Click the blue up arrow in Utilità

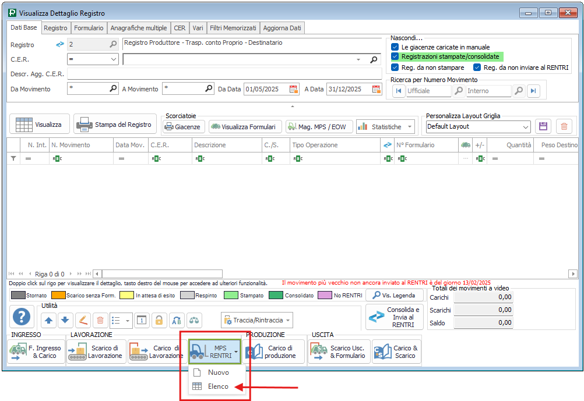48,320
